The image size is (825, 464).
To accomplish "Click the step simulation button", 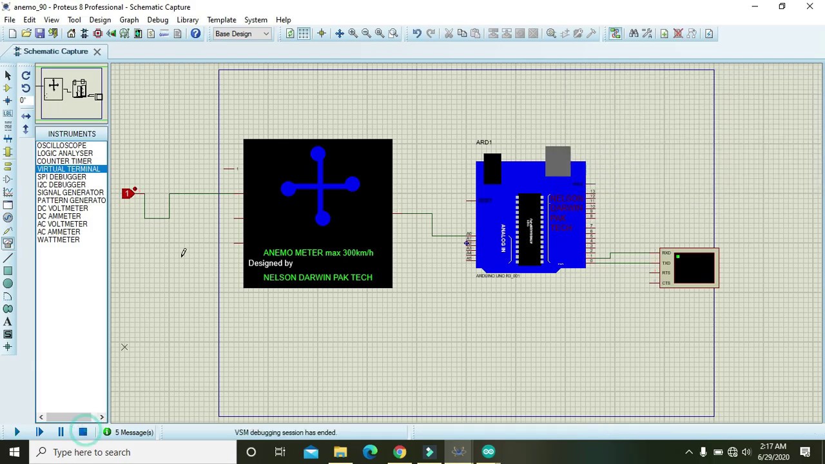I will [x=39, y=432].
